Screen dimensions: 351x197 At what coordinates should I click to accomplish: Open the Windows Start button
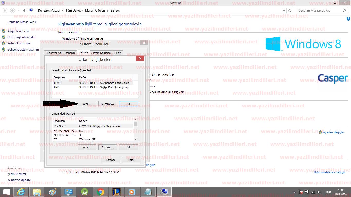pyautogui.click(x=6, y=192)
